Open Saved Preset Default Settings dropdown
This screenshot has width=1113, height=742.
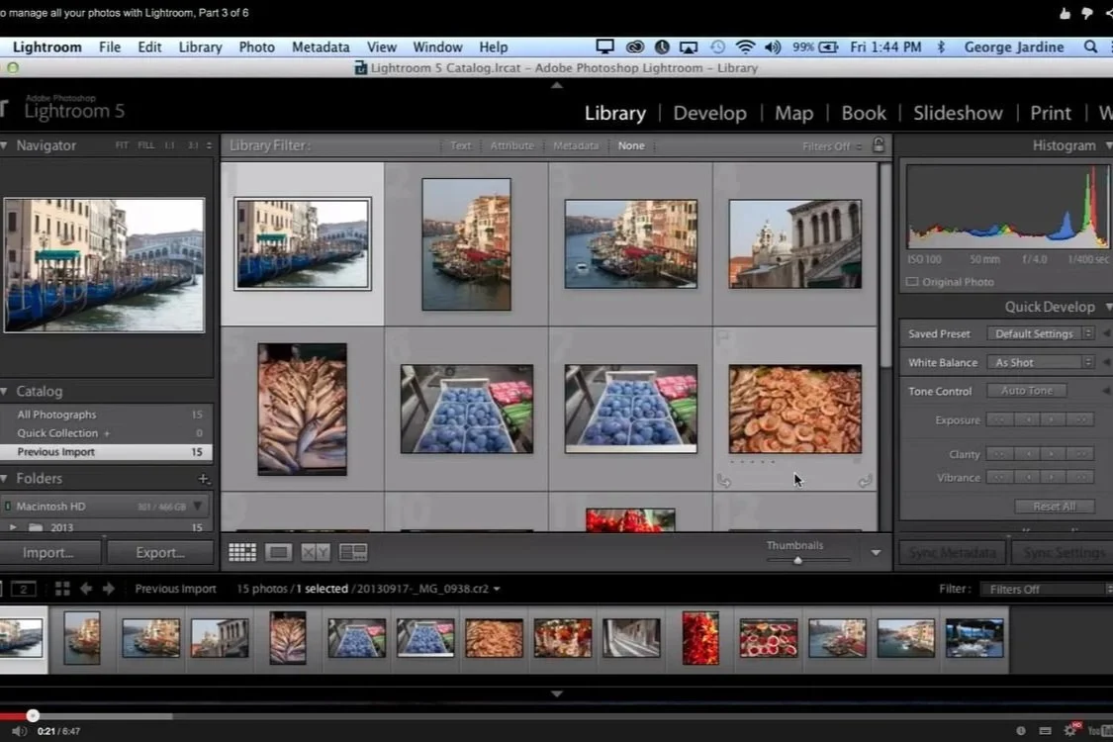[1040, 333]
